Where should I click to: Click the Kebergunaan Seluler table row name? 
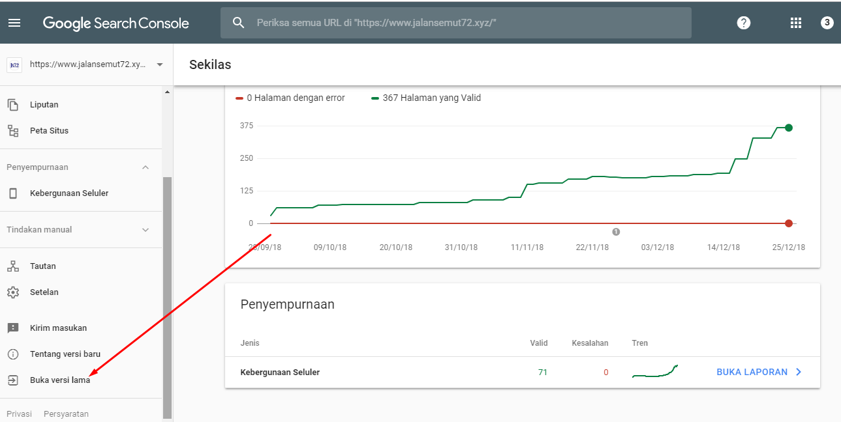(280, 373)
